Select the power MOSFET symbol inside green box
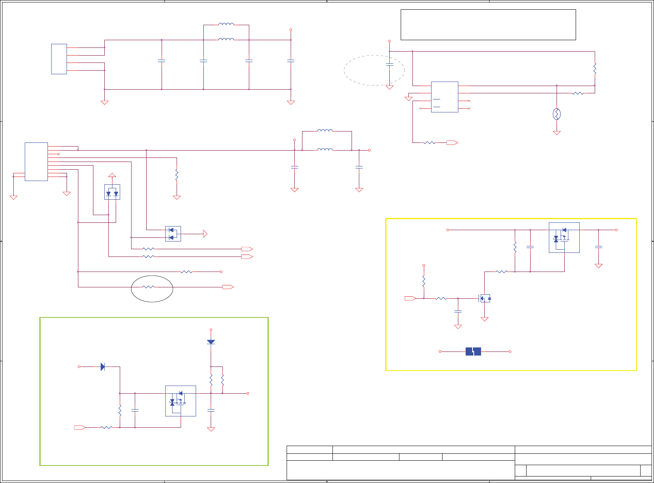This screenshot has width=654, height=483. 181,401
